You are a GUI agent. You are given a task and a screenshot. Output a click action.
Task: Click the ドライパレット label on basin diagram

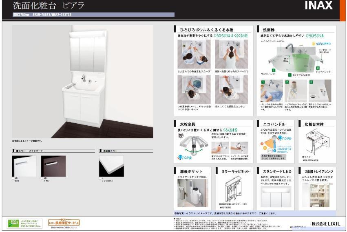(323, 72)
